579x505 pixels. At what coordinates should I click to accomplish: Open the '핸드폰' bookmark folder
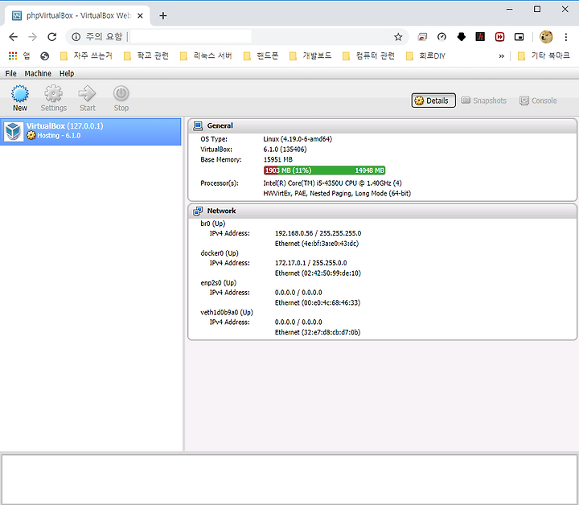point(261,55)
